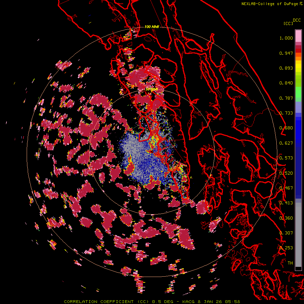Image resolution: width=304 pixels, height=304 pixels.
Task: Click the 0.573 color scale value
Action: click(x=286, y=158)
